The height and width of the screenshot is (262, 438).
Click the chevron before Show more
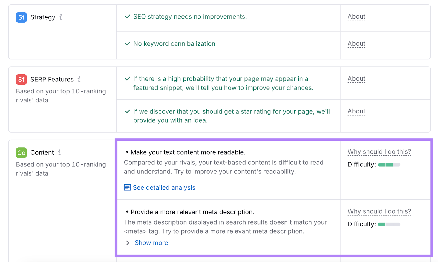pos(128,243)
